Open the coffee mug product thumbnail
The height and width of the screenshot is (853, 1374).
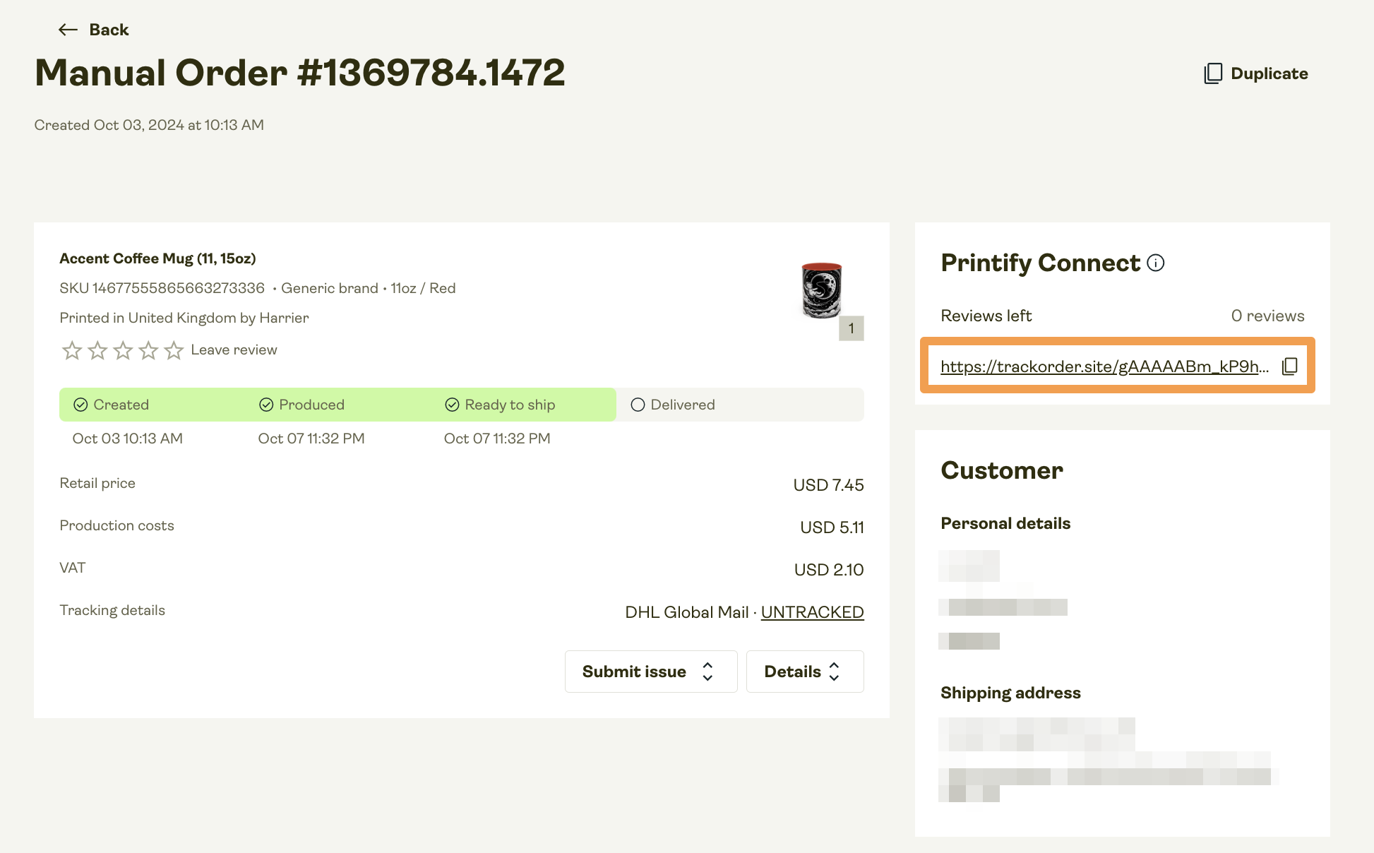(822, 290)
